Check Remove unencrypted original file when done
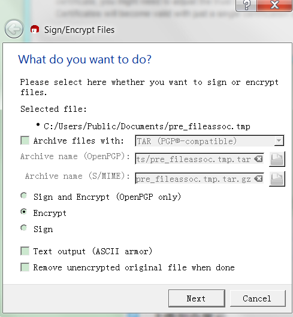The image size is (293, 317). point(25,267)
